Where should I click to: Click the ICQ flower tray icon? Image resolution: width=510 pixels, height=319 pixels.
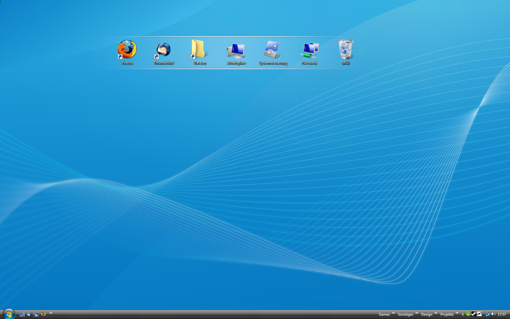(468, 314)
